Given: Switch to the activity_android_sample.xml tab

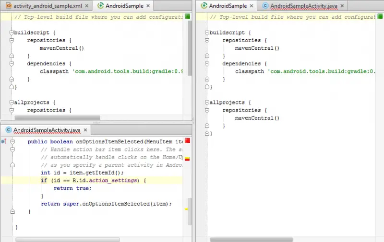Looking at the screenshot, I should (x=46, y=6).
